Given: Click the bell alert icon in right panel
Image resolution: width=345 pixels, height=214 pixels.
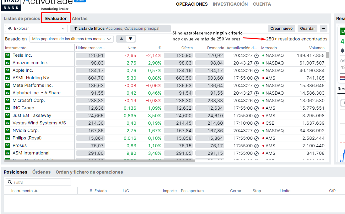Looking at the screenshot, I should 342,50.
